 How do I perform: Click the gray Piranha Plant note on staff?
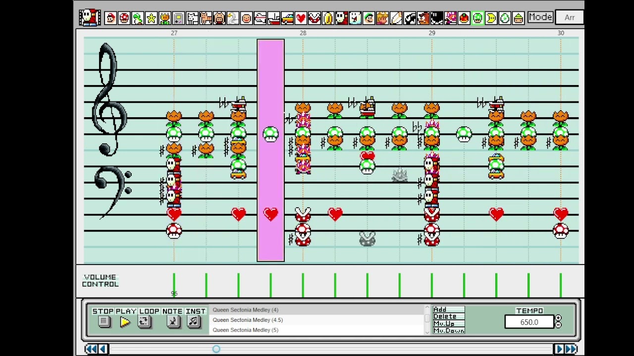367,239
